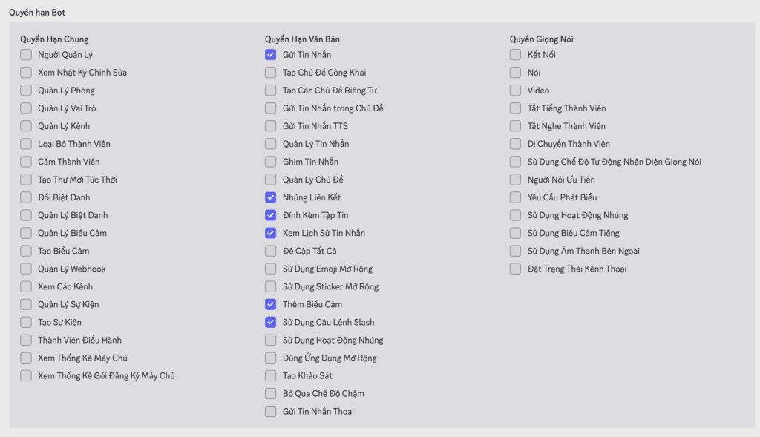
Task: Disable the Nhúng Liên Kết checkbox
Action: [271, 197]
